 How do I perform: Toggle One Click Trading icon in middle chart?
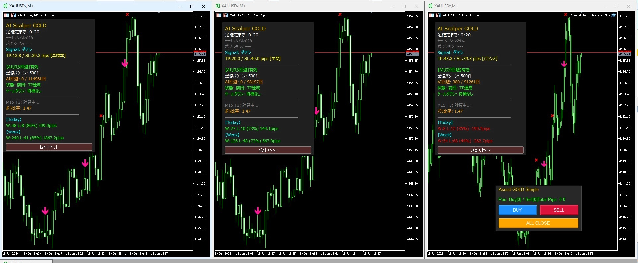tap(219, 15)
